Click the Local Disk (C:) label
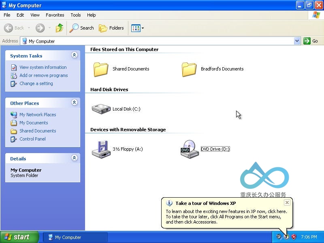The image size is (324, 243). pos(126,109)
